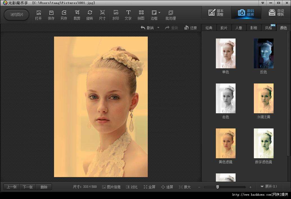Viewport: 291px width, 199px height.
Task: Select the 裁剪 (Crop) tool
Action: click(x=77, y=15)
